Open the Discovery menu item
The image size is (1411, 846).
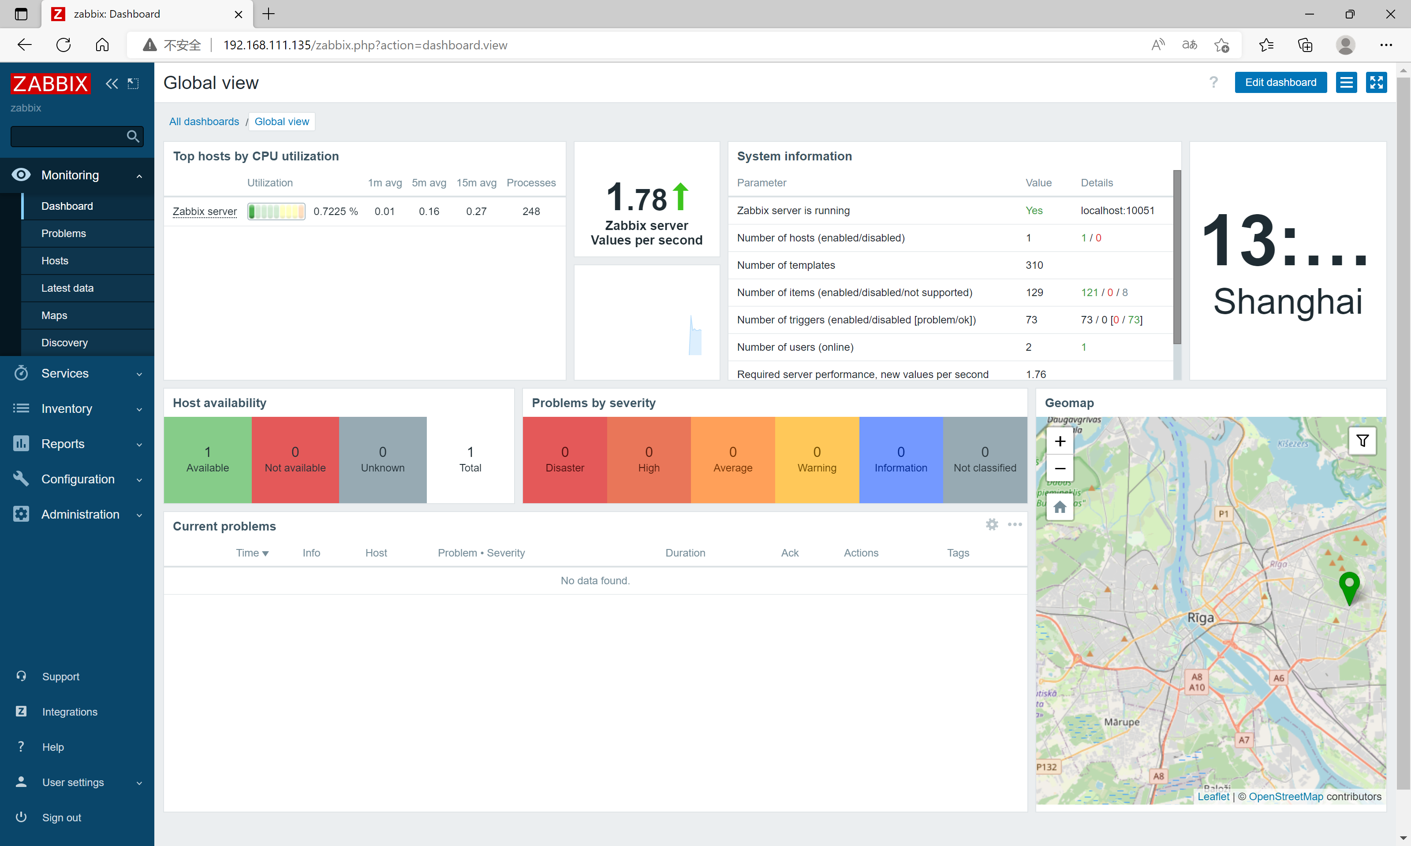coord(88,343)
